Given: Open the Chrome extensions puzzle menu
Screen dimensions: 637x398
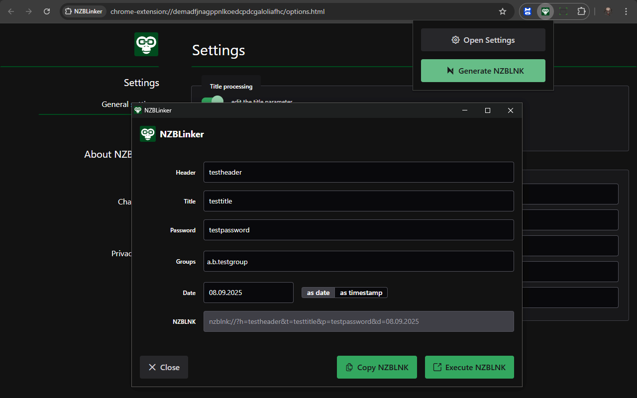Looking at the screenshot, I should pos(581,11).
